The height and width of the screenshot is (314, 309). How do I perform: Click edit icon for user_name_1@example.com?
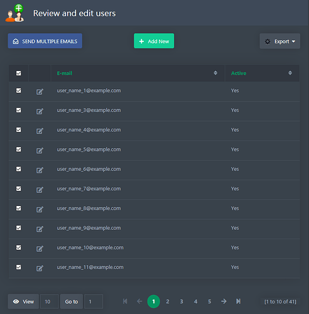40,92
